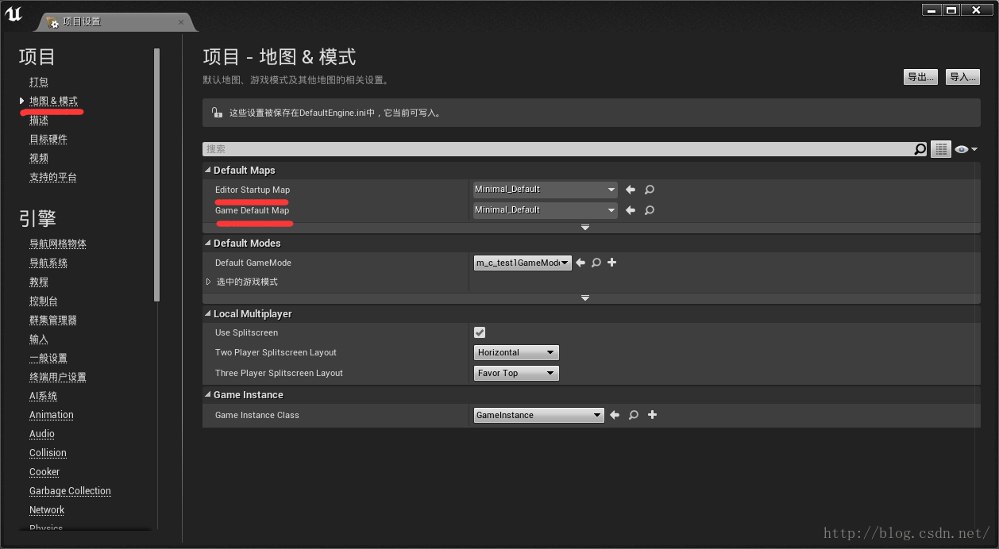
Task: Open 控制台 engine settings
Action: click(x=44, y=301)
